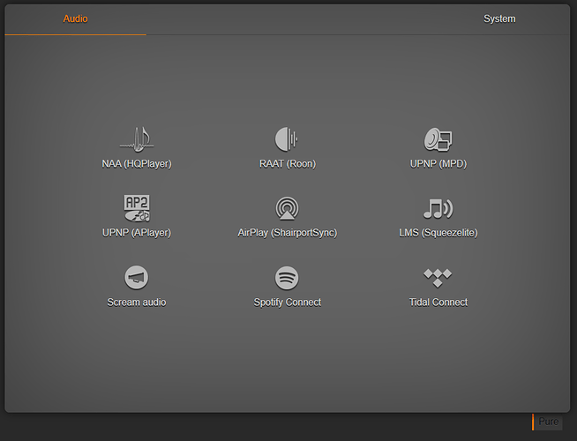Switch to the Audio tab
Image resolution: width=577 pixels, height=441 pixels.
pyautogui.click(x=76, y=19)
